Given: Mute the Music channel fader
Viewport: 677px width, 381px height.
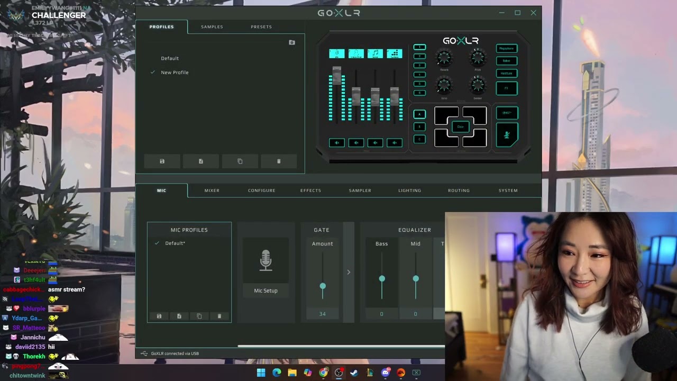Looking at the screenshot, I should [375, 142].
